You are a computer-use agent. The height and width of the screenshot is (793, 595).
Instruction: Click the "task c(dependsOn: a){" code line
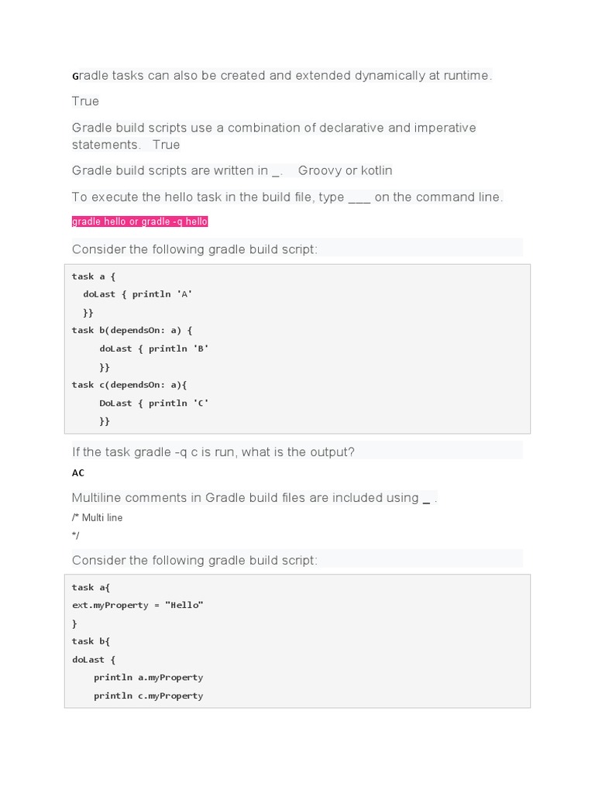[129, 385]
